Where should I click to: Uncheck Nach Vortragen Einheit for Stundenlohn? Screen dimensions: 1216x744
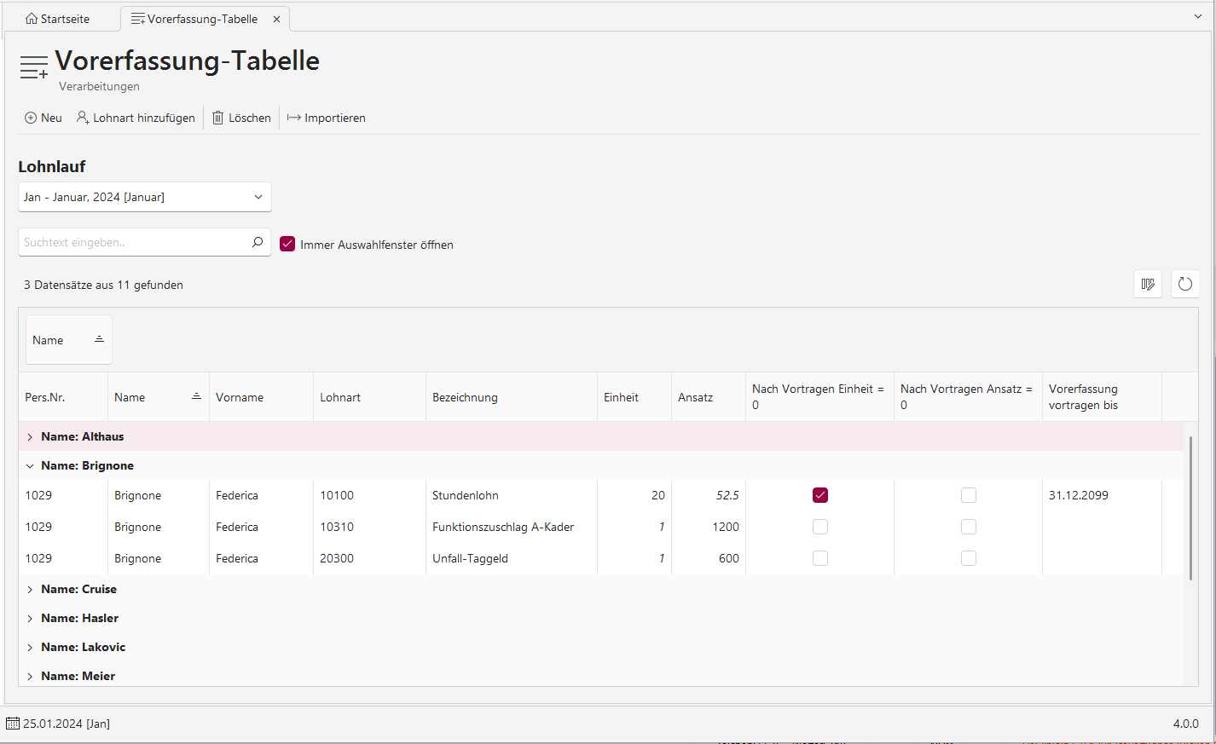point(820,495)
